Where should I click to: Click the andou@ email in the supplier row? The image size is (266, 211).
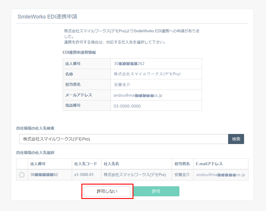pos(221,175)
